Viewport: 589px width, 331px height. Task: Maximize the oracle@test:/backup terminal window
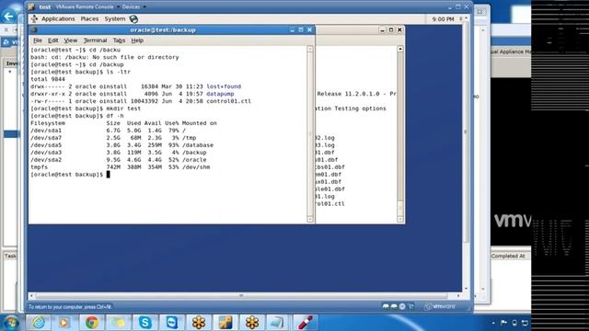click(301, 29)
